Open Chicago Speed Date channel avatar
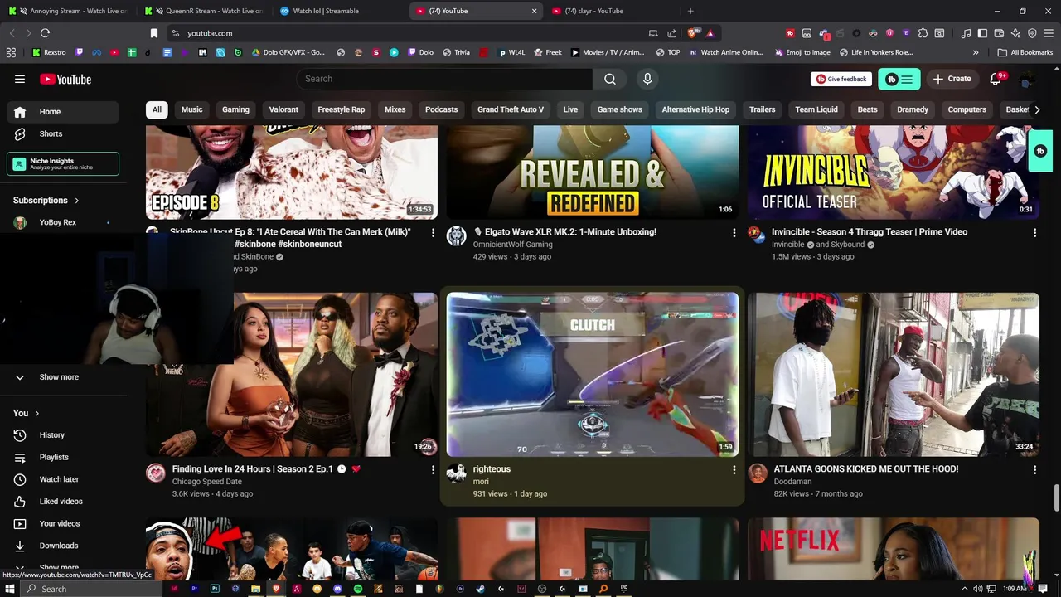 coord(156,473)
